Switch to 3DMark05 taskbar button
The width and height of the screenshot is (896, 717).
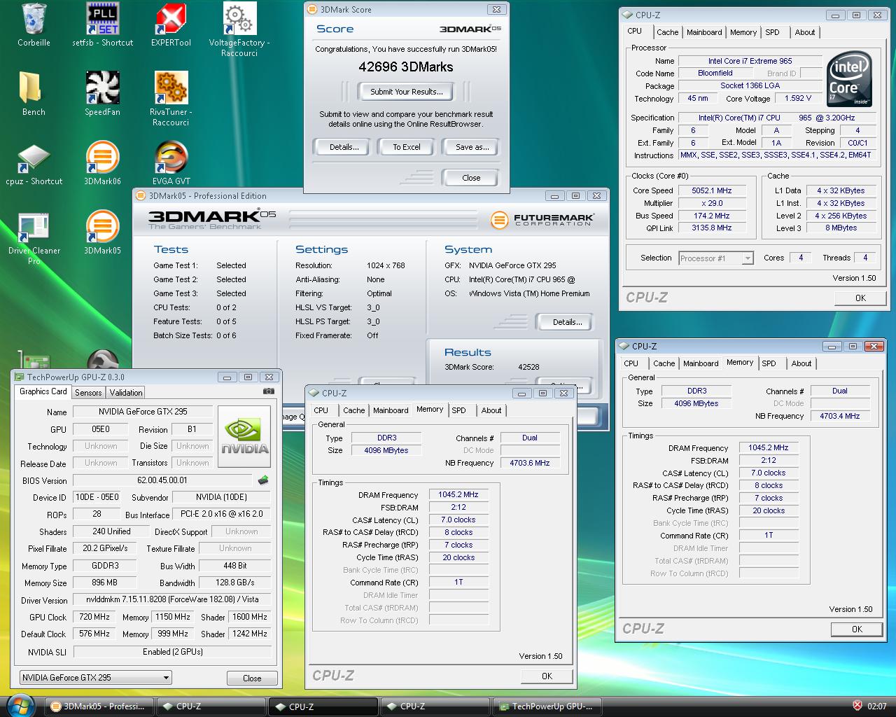click(x=98, y=706)
